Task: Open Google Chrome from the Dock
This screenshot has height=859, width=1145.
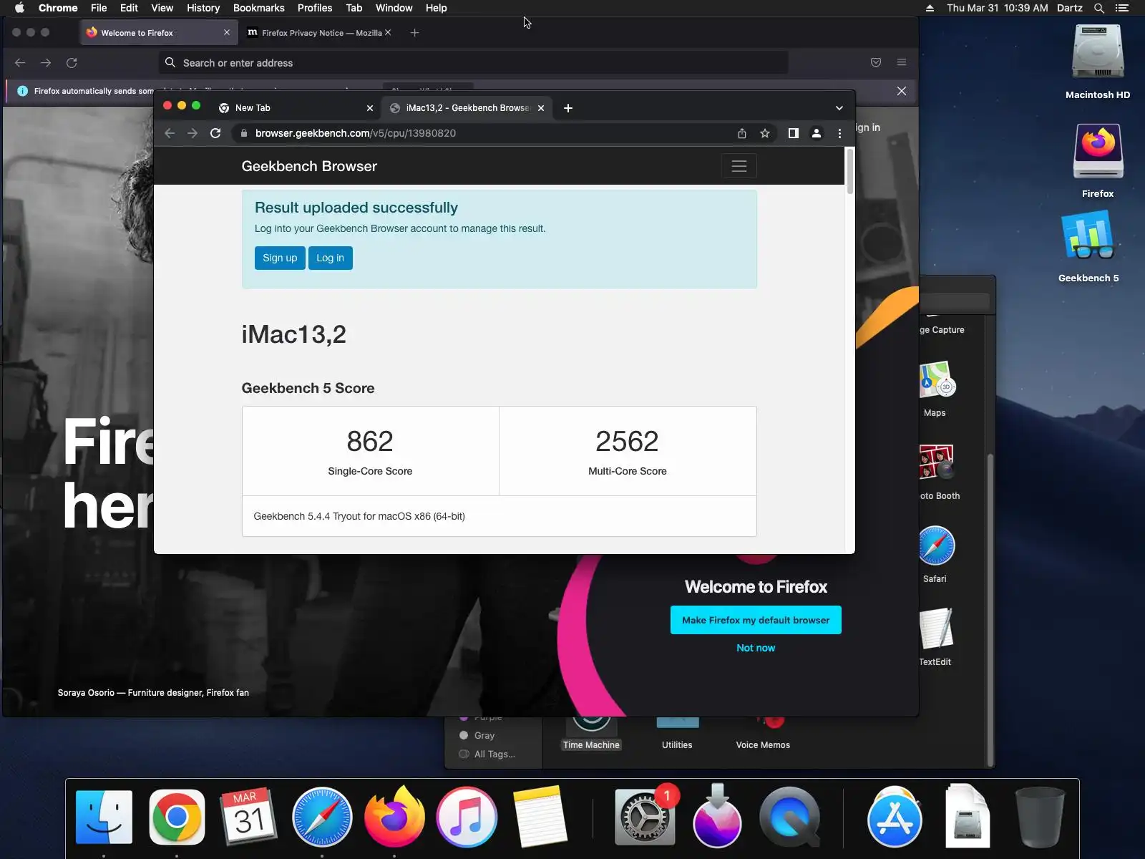Action: tap(177, 817)
